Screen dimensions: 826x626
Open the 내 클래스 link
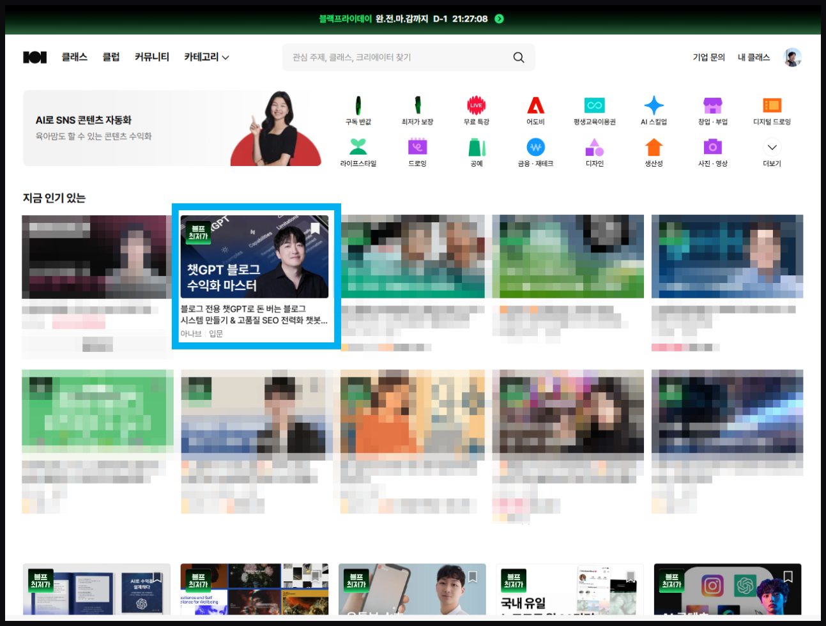[754, 57]
